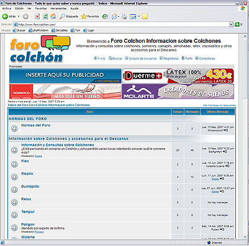Image resolution: width=249 pixels, height=246 pixels.
Task: Open the Herramientas menu
Action: [x=58, y=9]
